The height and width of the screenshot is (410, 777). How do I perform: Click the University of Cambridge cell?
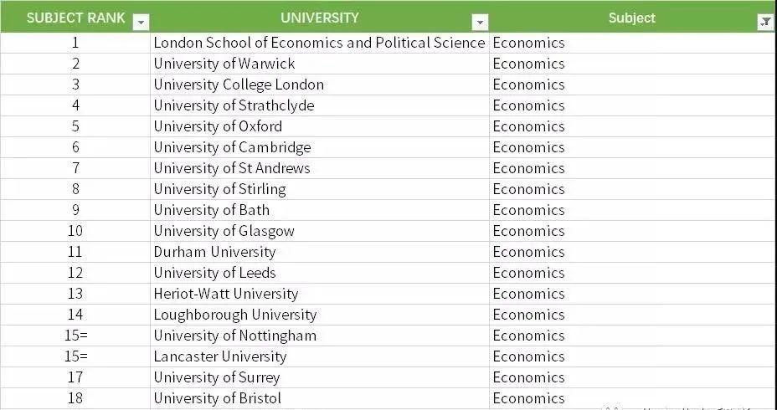point(320,147)
